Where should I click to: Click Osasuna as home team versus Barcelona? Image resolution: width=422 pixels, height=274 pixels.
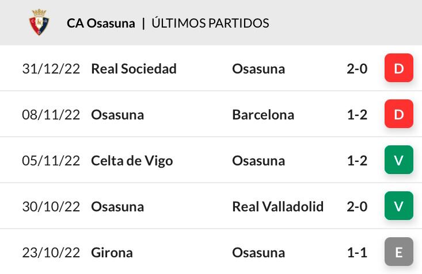[x=117, y=115]
